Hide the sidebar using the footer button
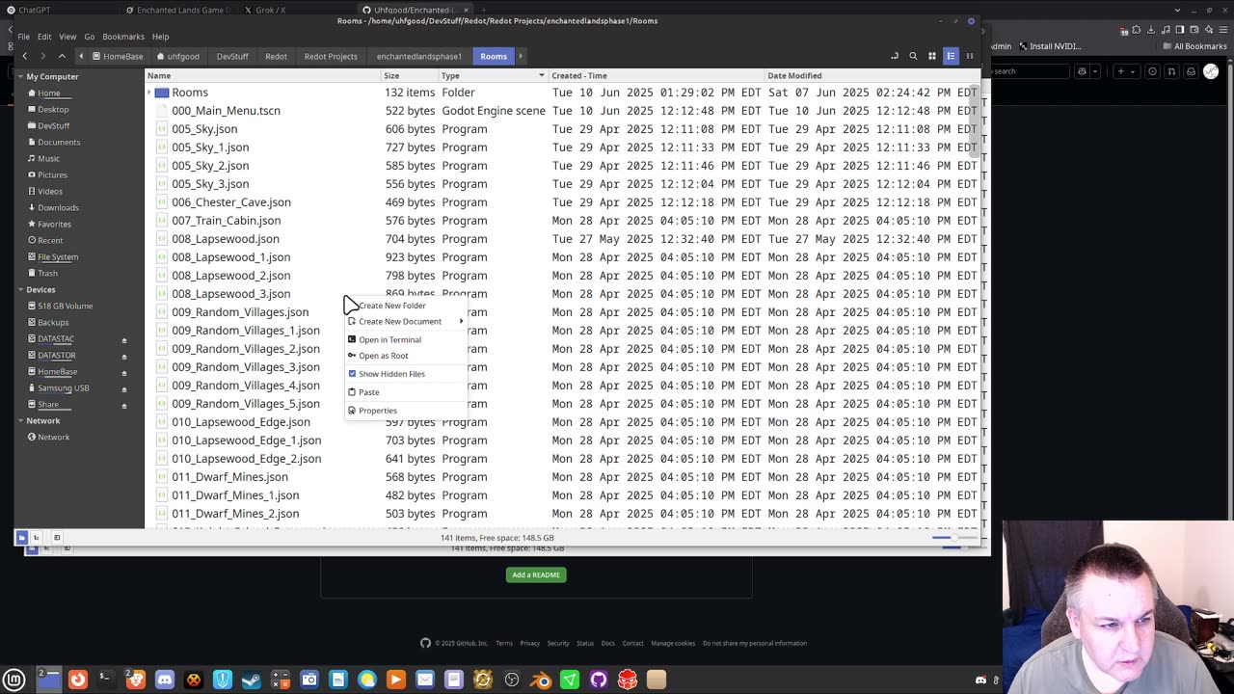The height and width of the screenshot is (694, 1234). (57, 537)
